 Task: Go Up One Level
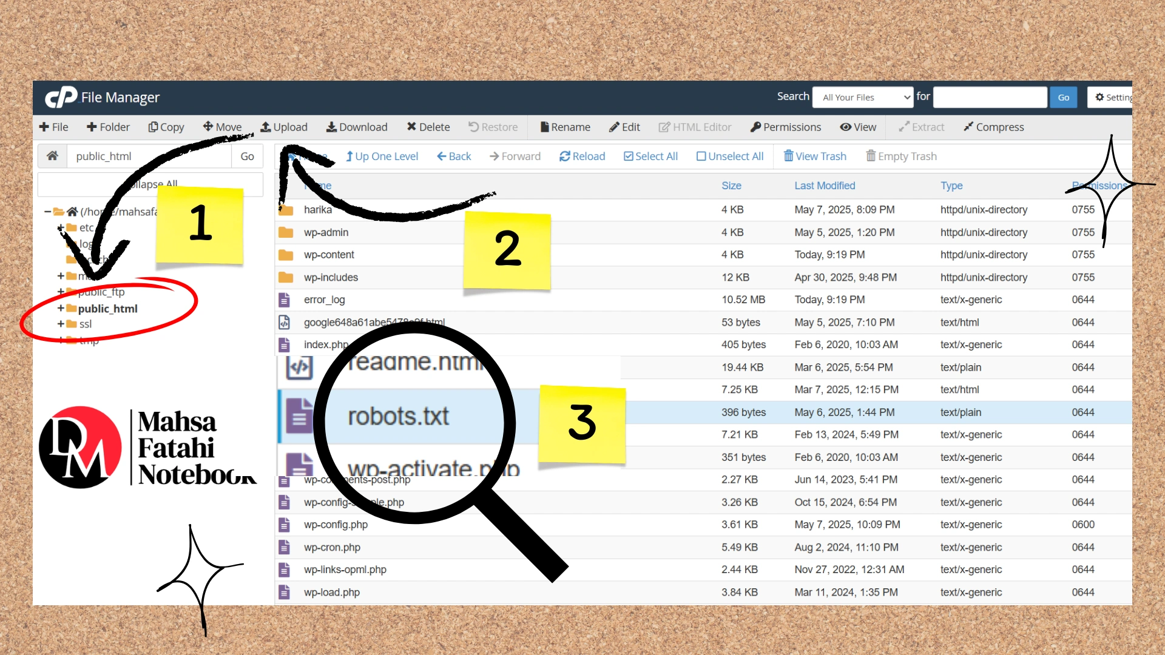[x=382, y=156]
